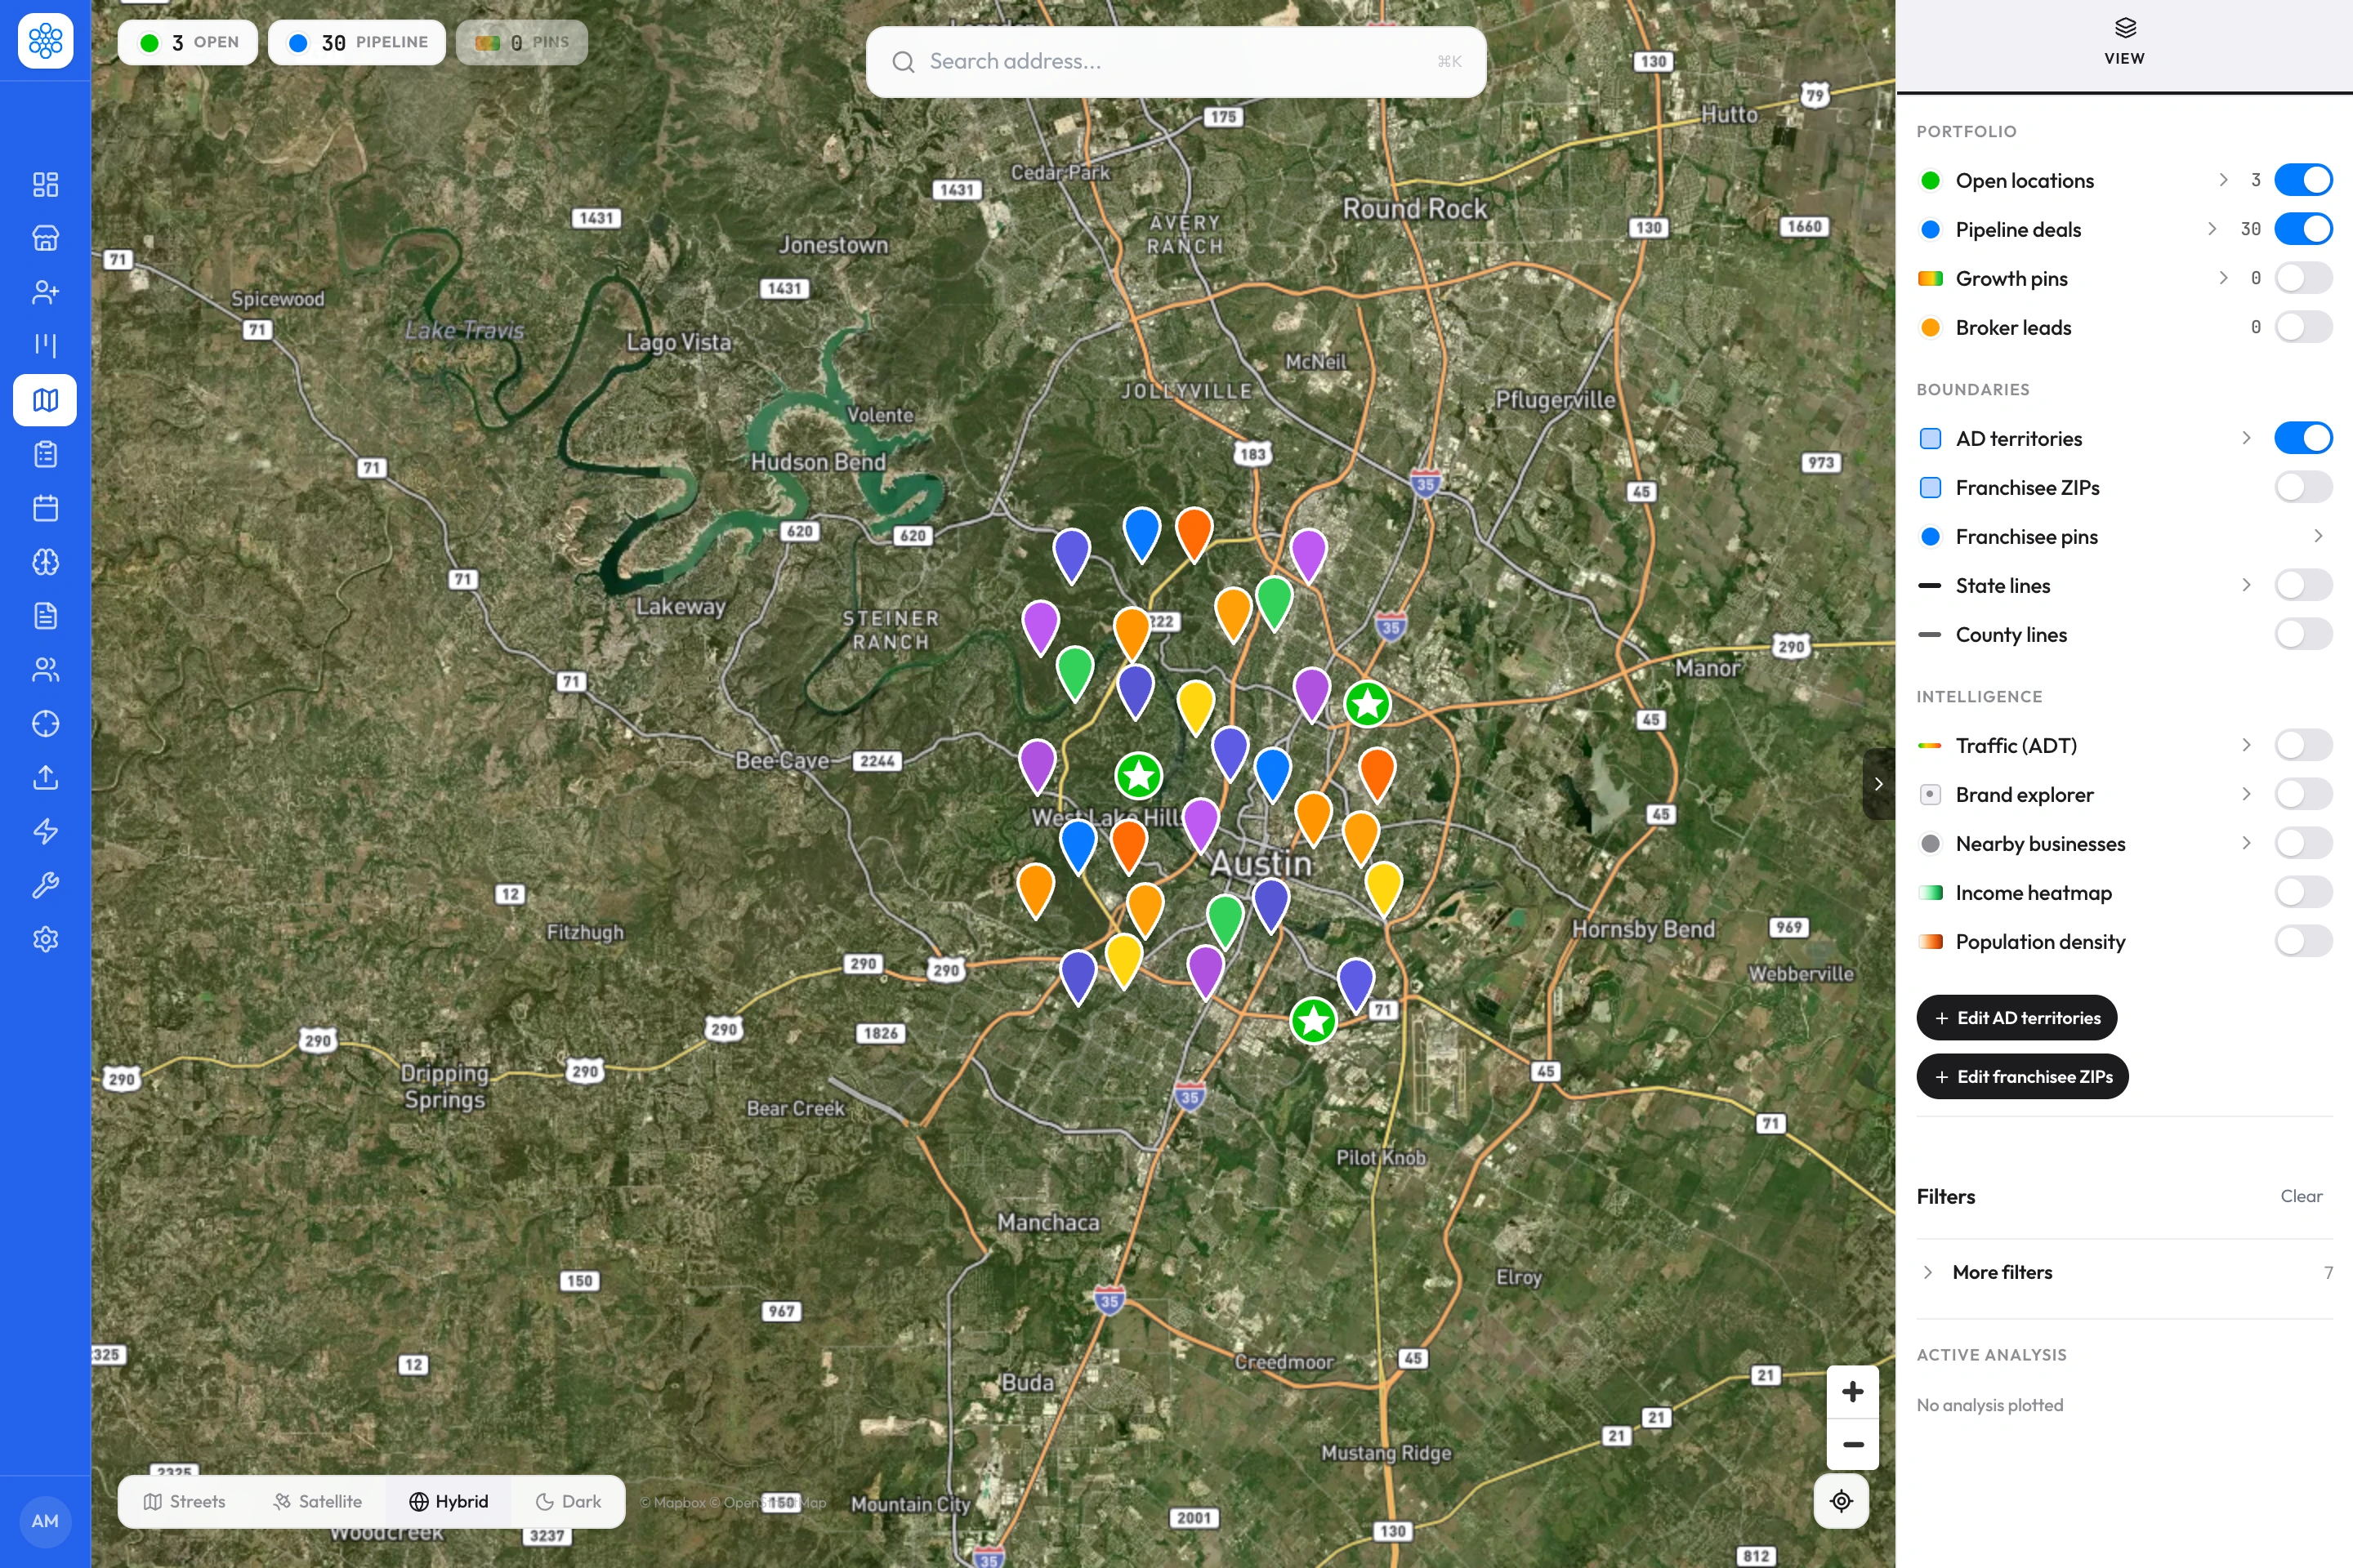Open the crosshair target icon in sidebar
Viewport: 2353px width, 1568px height.
(45, 724)
